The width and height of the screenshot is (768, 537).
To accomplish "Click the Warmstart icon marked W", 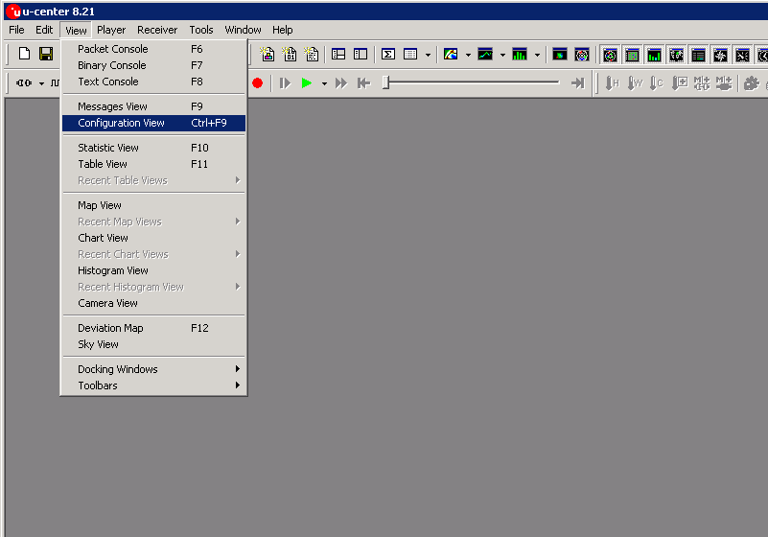I will click(635, 83).
